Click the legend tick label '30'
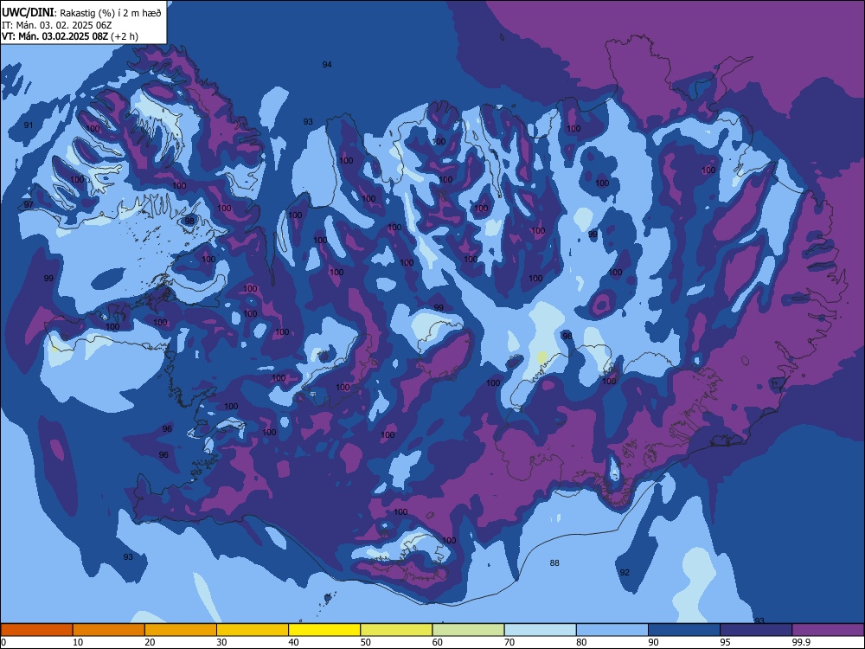This screenshot has width=865, height=649. (221, 642)
